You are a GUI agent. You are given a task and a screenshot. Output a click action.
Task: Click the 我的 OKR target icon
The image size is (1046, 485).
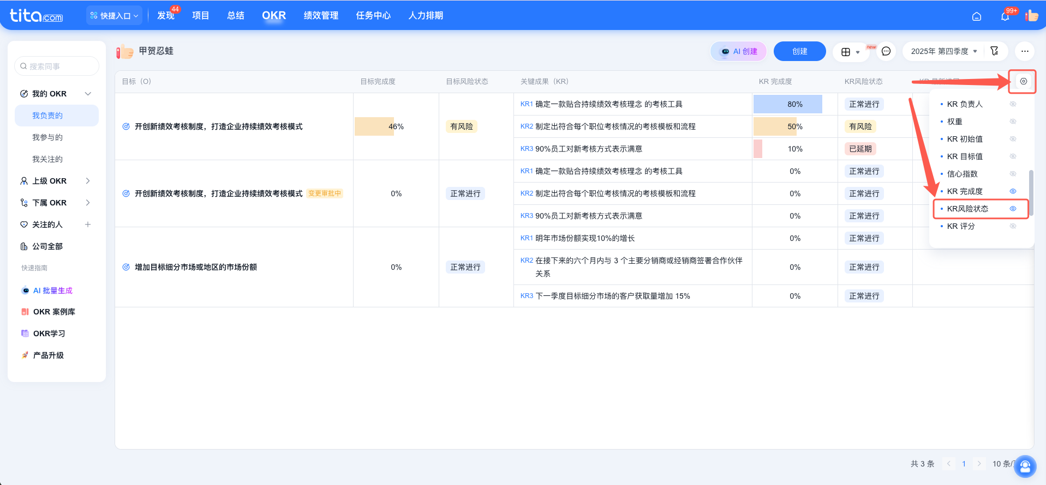tap(24, 94)
